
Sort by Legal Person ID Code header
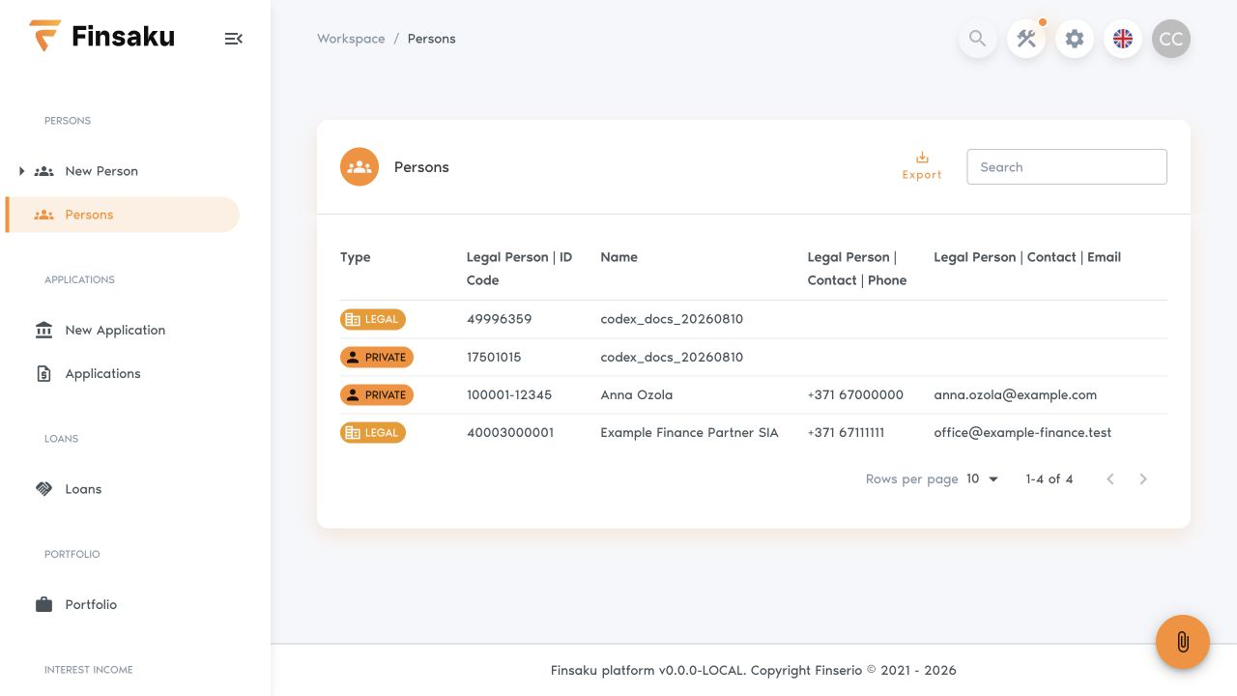(520, 269)
